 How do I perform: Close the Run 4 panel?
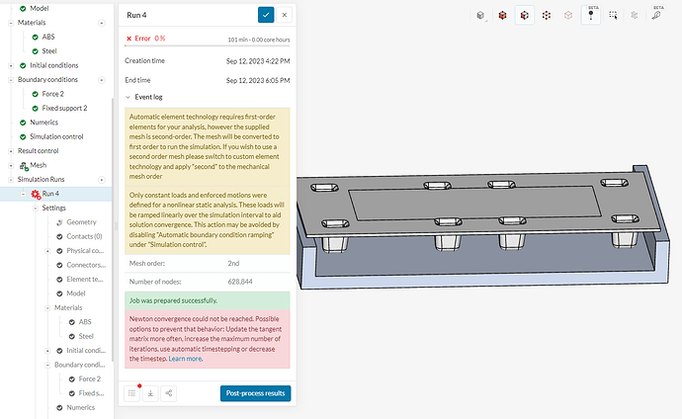click(x=284, y=15)
